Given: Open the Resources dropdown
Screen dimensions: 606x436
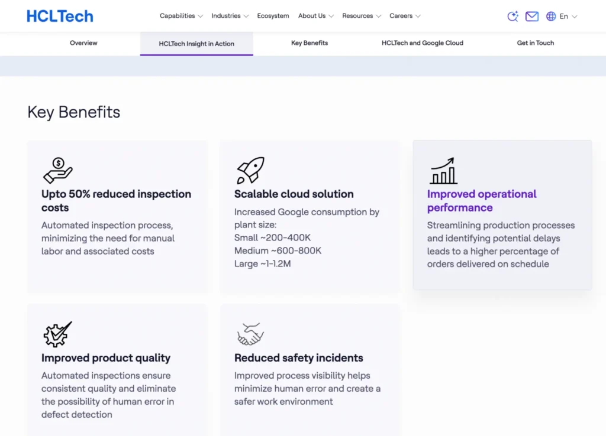Looking at the screenshot, I should pos(362,16).
